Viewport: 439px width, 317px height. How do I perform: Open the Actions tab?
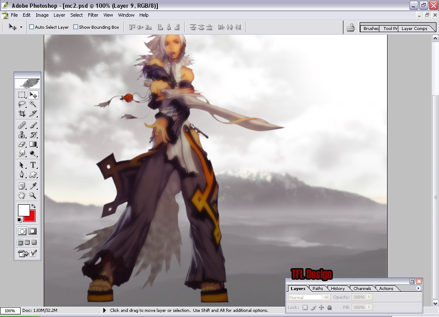pos(386,288)
